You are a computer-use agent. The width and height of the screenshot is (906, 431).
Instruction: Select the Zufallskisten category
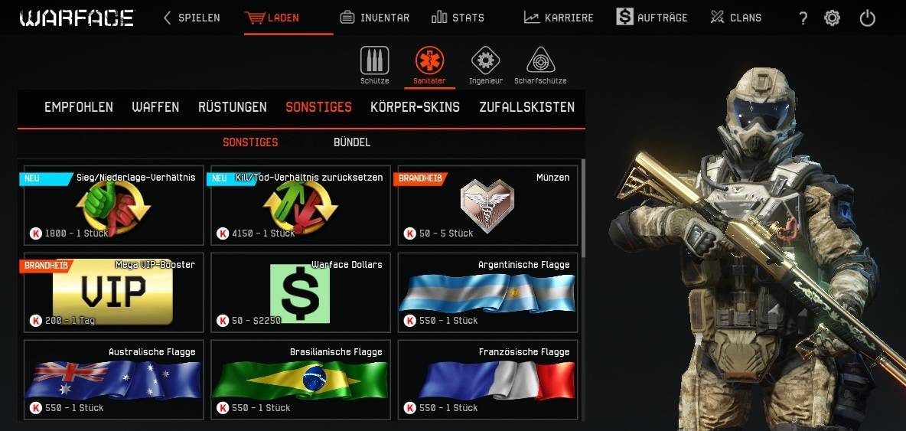[527, 107]
